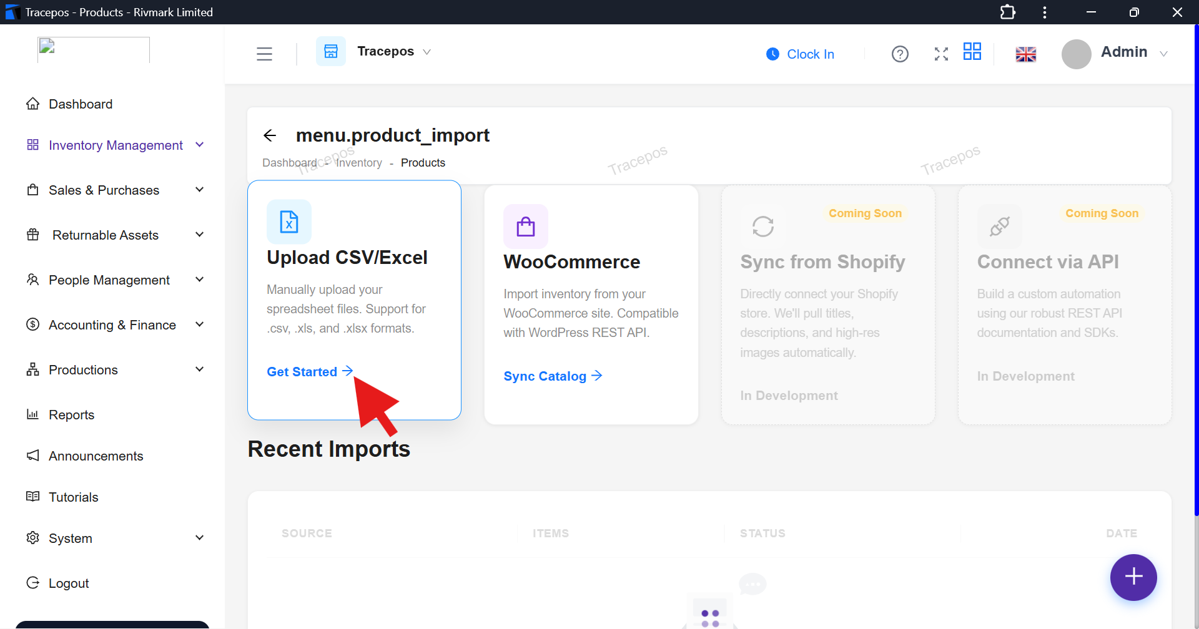Viewport: 1199px width, 629px height.
Task: Click the Admin avatar picture
Action: coord(1077,54)
